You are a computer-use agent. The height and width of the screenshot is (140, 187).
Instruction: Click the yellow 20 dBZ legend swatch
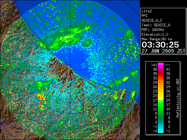[x=161, y=96]
